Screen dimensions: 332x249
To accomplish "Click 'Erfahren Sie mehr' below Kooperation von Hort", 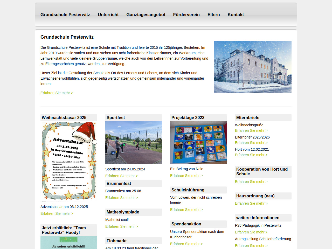I will pos(251,182).
